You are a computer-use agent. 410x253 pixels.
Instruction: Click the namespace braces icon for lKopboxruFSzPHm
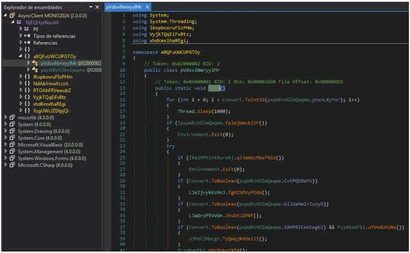(27, 77)
